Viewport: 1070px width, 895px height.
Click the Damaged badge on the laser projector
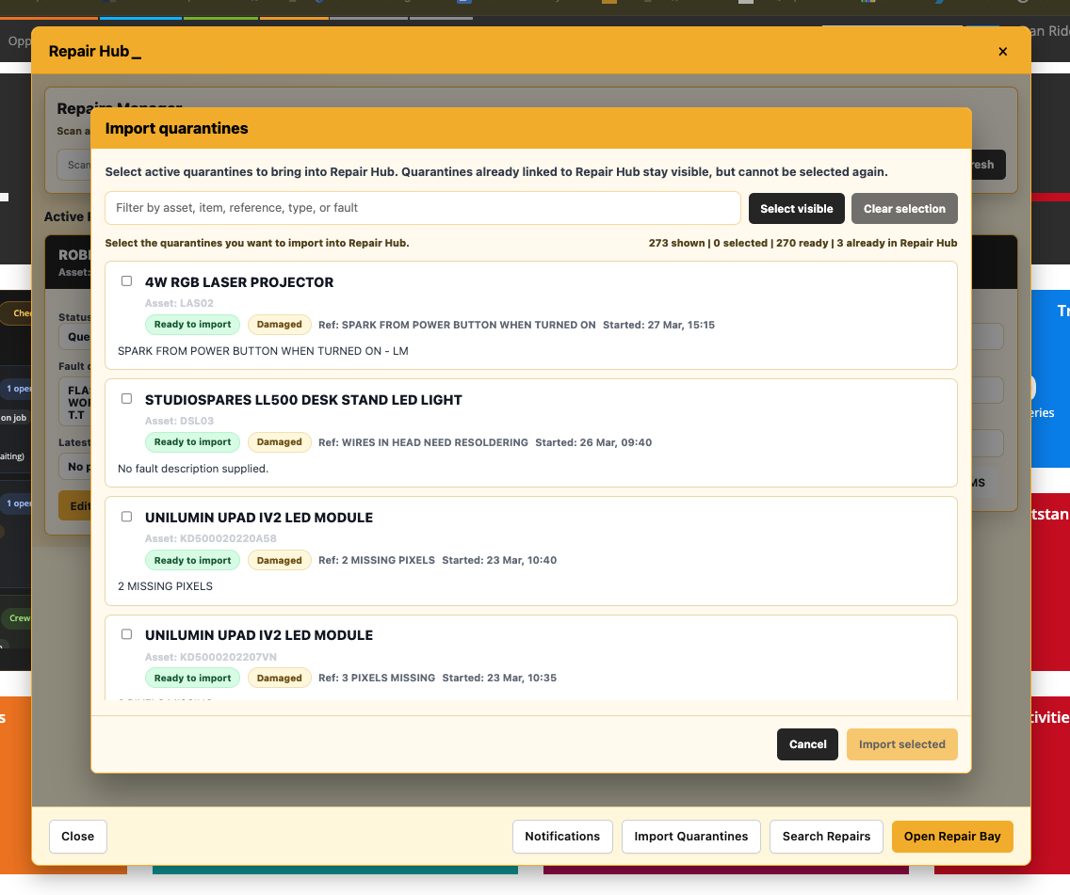[x=279, y=324]
